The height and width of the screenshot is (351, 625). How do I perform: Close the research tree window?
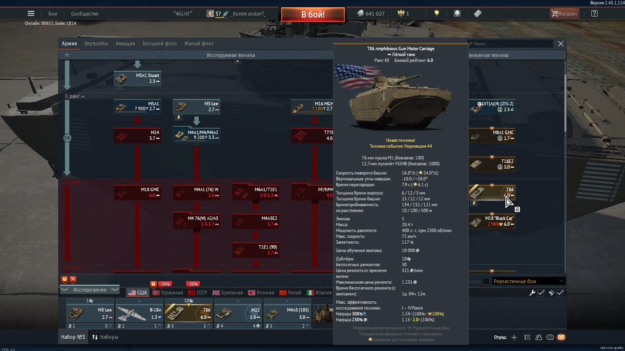coord(561,43)
